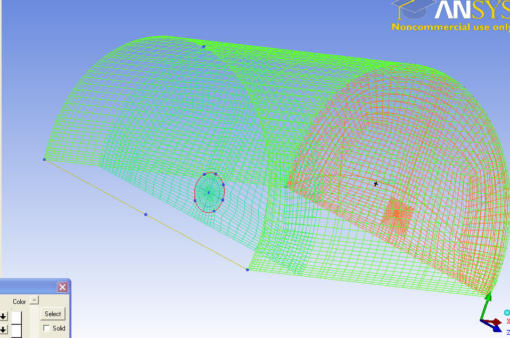510x338 pixels.
Task: Select the vertex at the yellow line's left end
Action: [x=45, y=159]
